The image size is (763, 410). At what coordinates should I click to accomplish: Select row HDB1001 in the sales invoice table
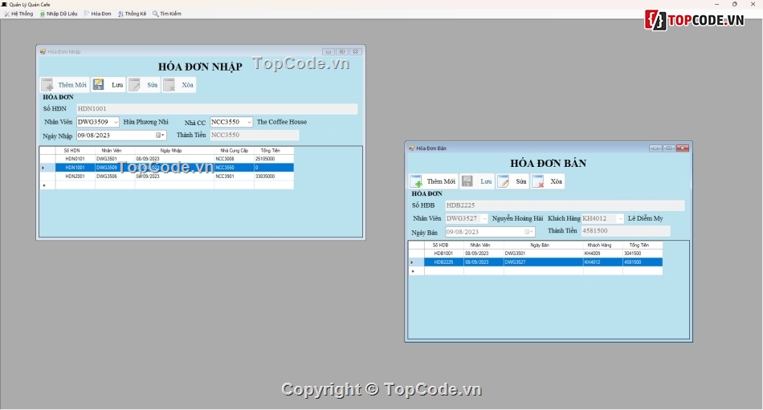pyautogui.click(x=443, y=253)
